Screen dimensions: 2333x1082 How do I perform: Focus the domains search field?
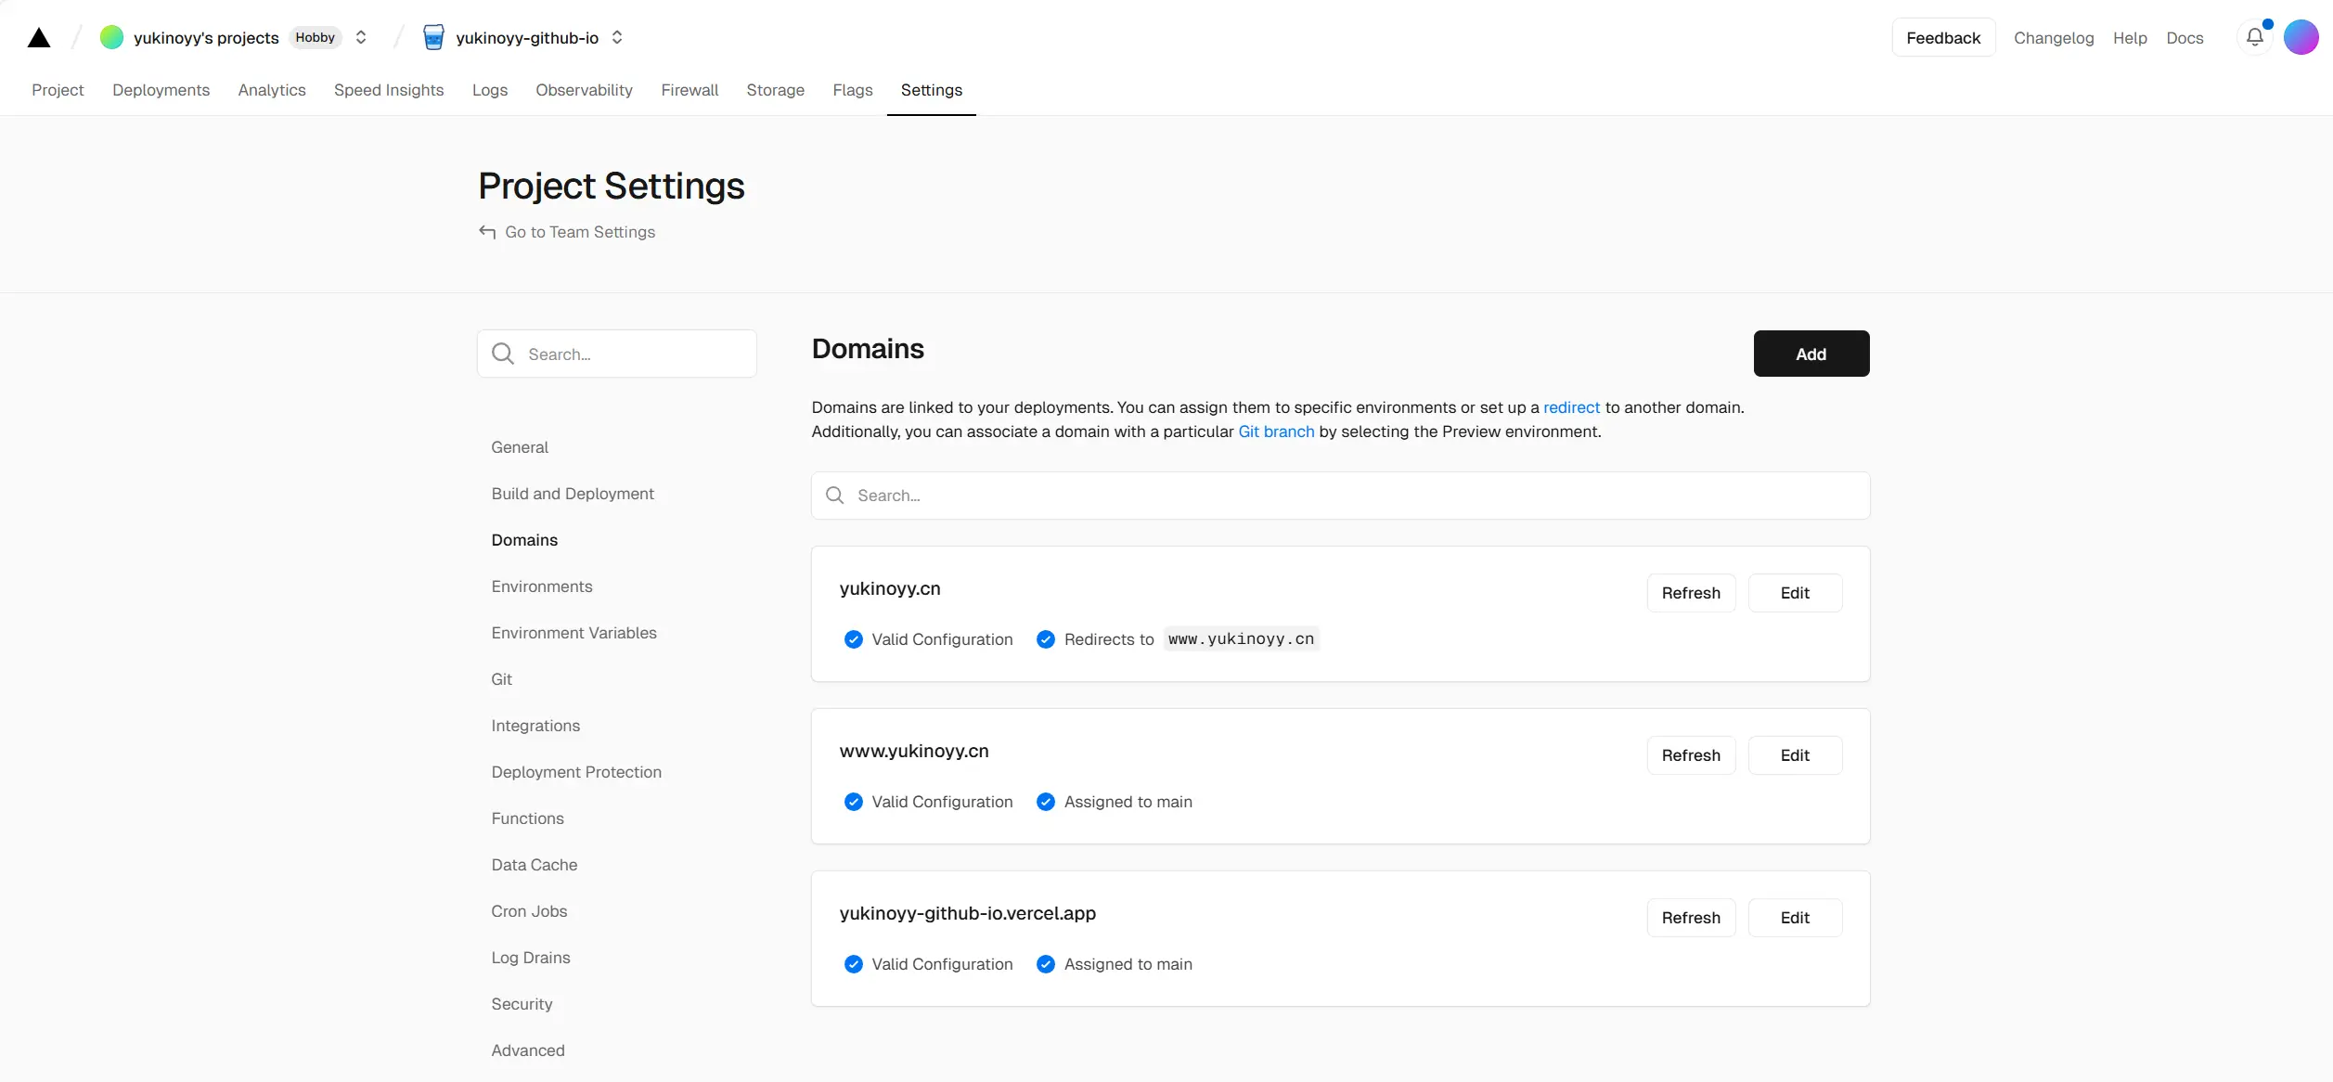click(1340, 496)
